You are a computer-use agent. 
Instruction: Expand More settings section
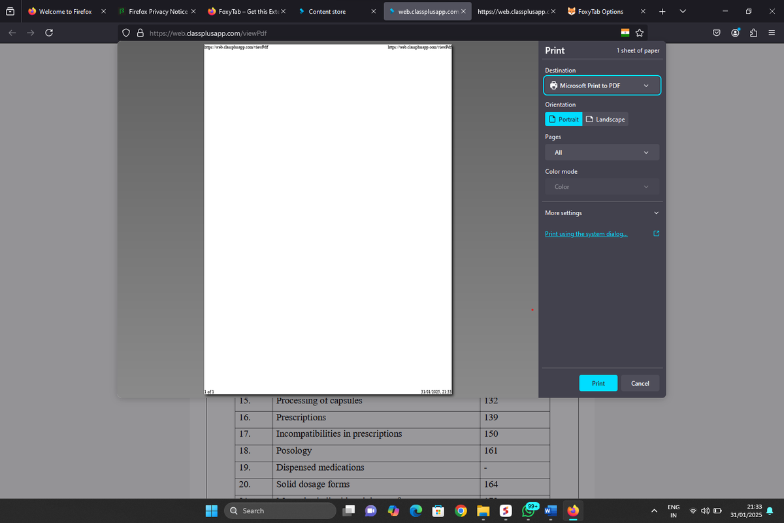tap(602, 213)
